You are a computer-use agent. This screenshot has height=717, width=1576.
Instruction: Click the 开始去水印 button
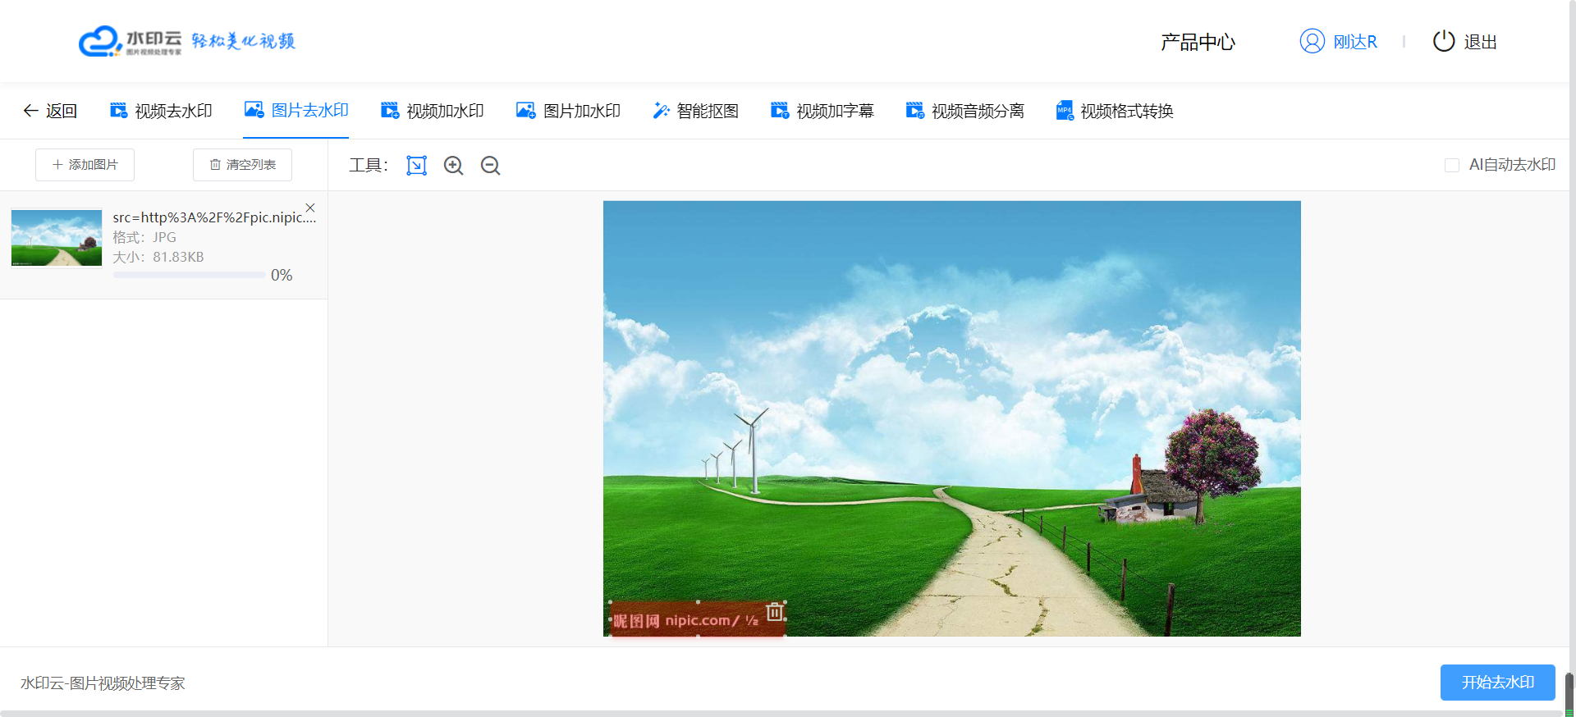1498,683
